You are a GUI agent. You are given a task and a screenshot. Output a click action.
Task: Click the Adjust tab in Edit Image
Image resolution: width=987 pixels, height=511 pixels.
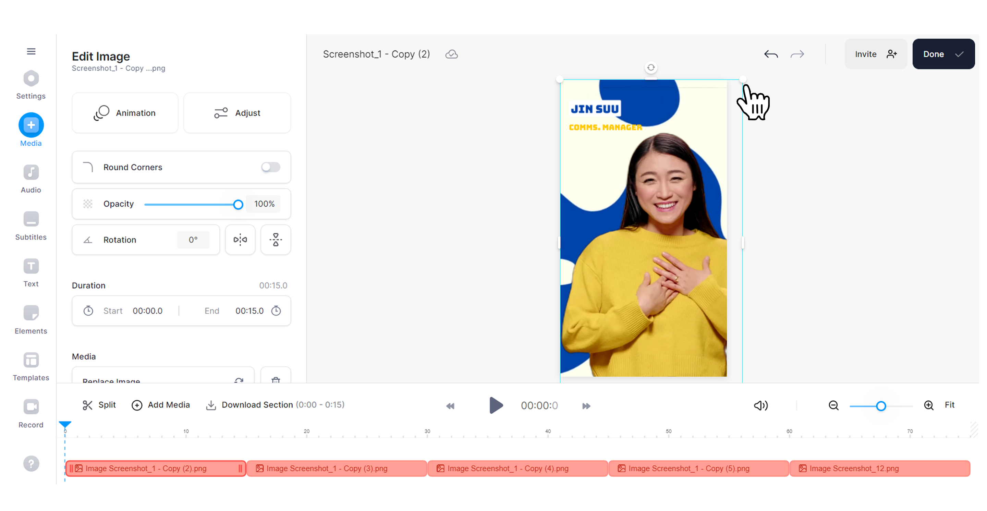[x=236, y=113]
